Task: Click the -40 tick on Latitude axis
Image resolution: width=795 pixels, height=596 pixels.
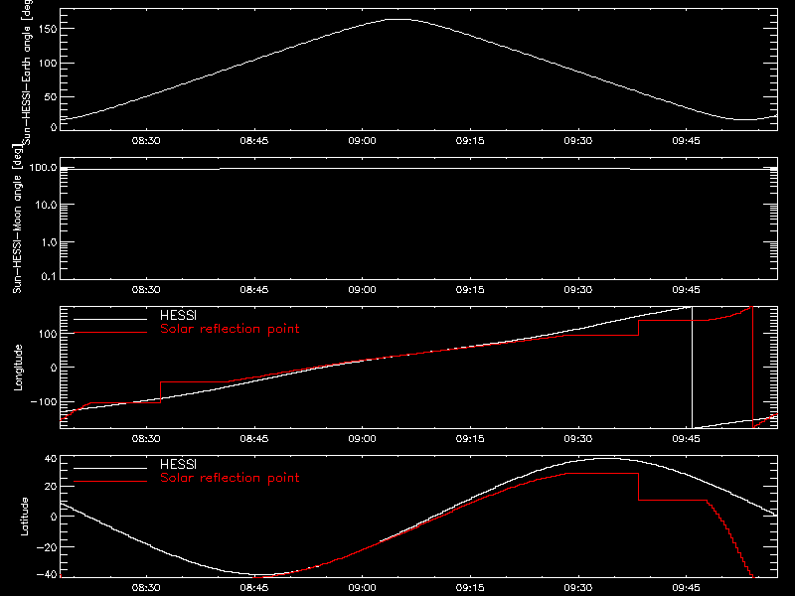Action: [47, 575]
